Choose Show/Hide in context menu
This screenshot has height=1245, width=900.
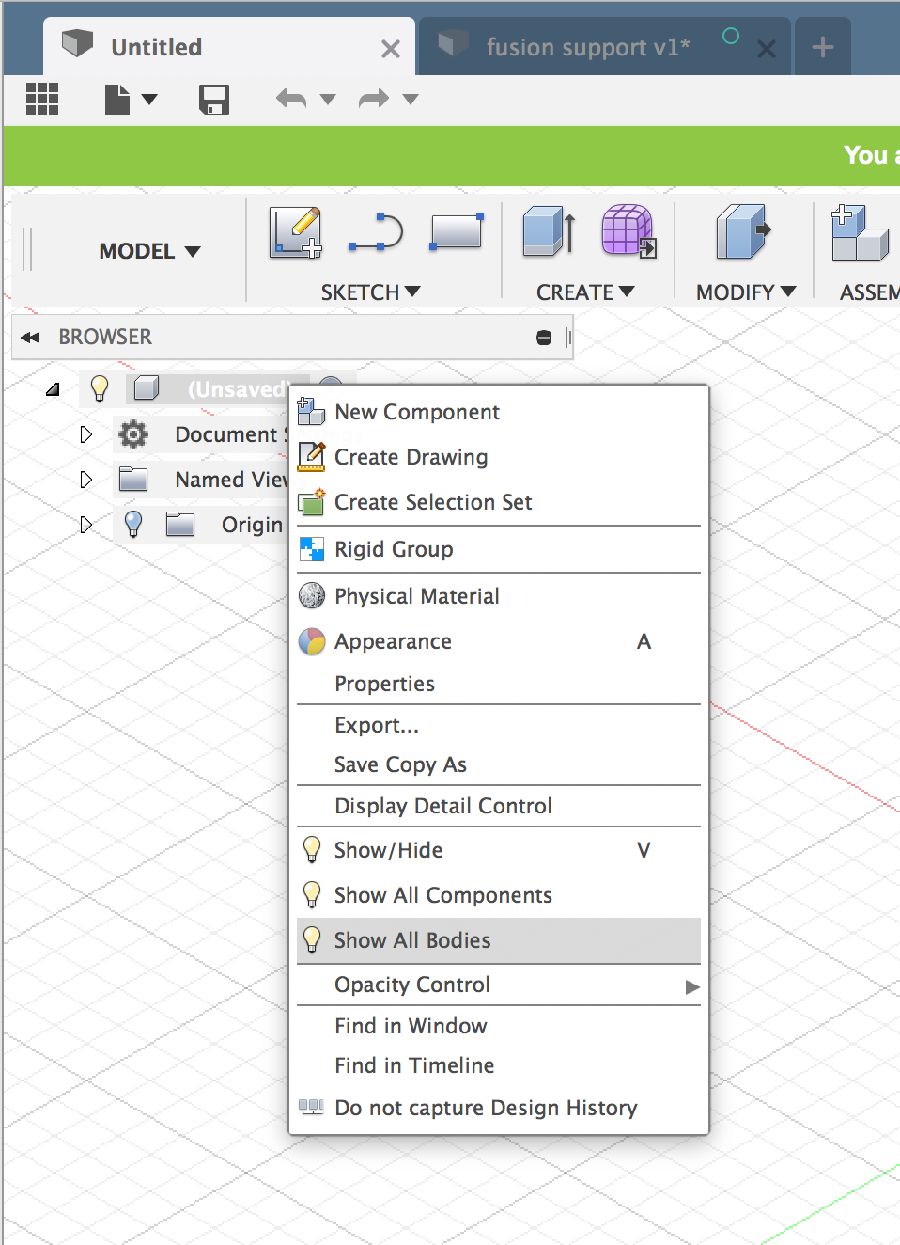pos(499,850)
